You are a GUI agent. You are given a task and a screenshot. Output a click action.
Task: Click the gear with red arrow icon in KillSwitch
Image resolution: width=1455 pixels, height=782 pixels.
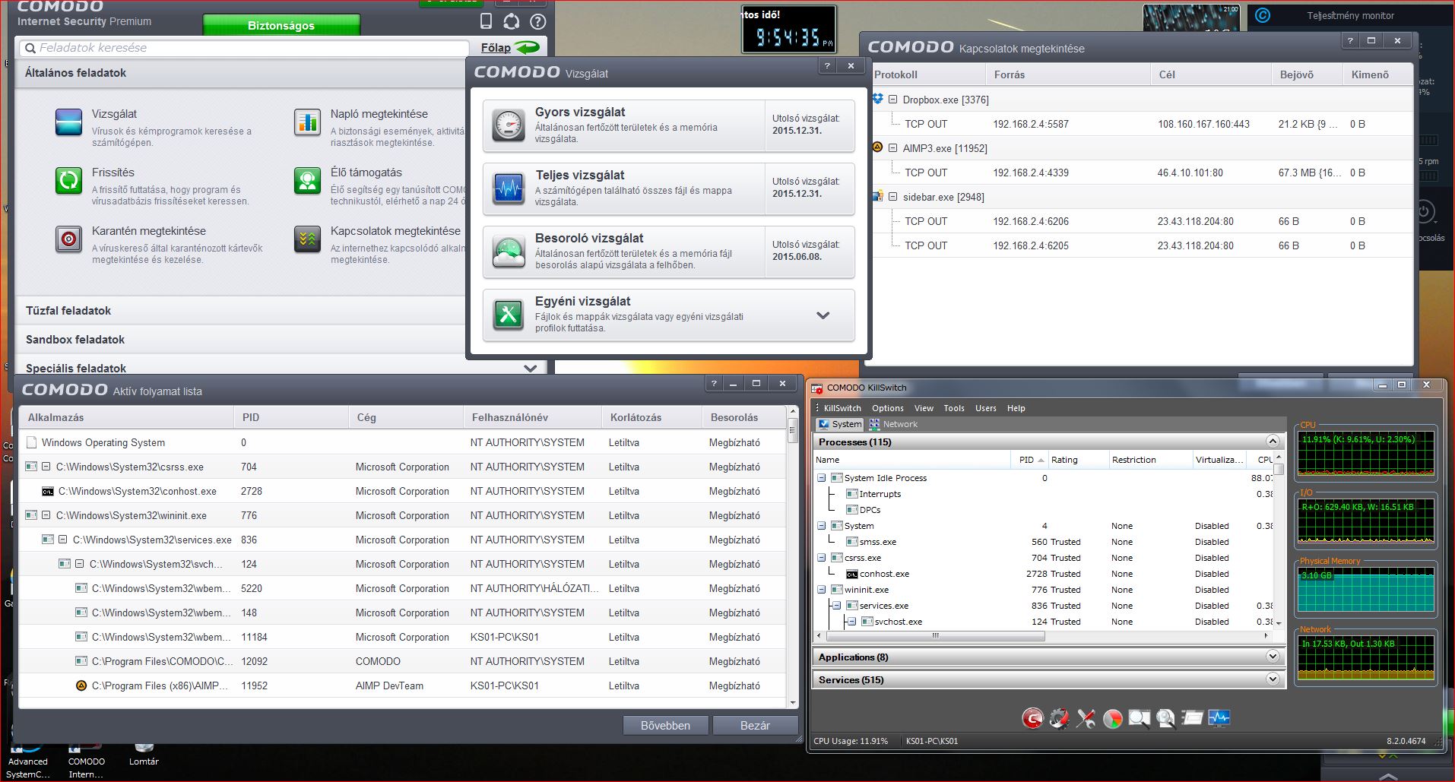pos(1059,718)
